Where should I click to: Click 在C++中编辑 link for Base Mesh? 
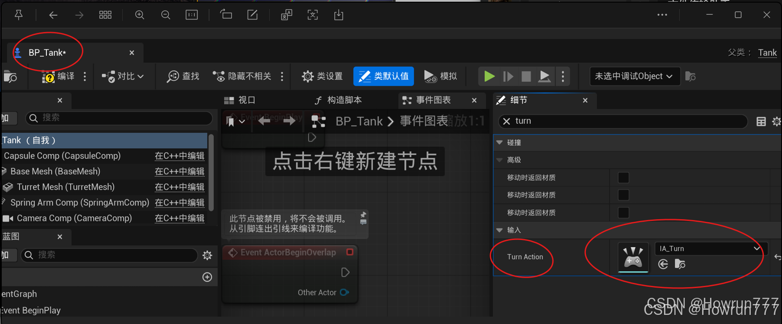pyautogui.click(x=180, y=172)
